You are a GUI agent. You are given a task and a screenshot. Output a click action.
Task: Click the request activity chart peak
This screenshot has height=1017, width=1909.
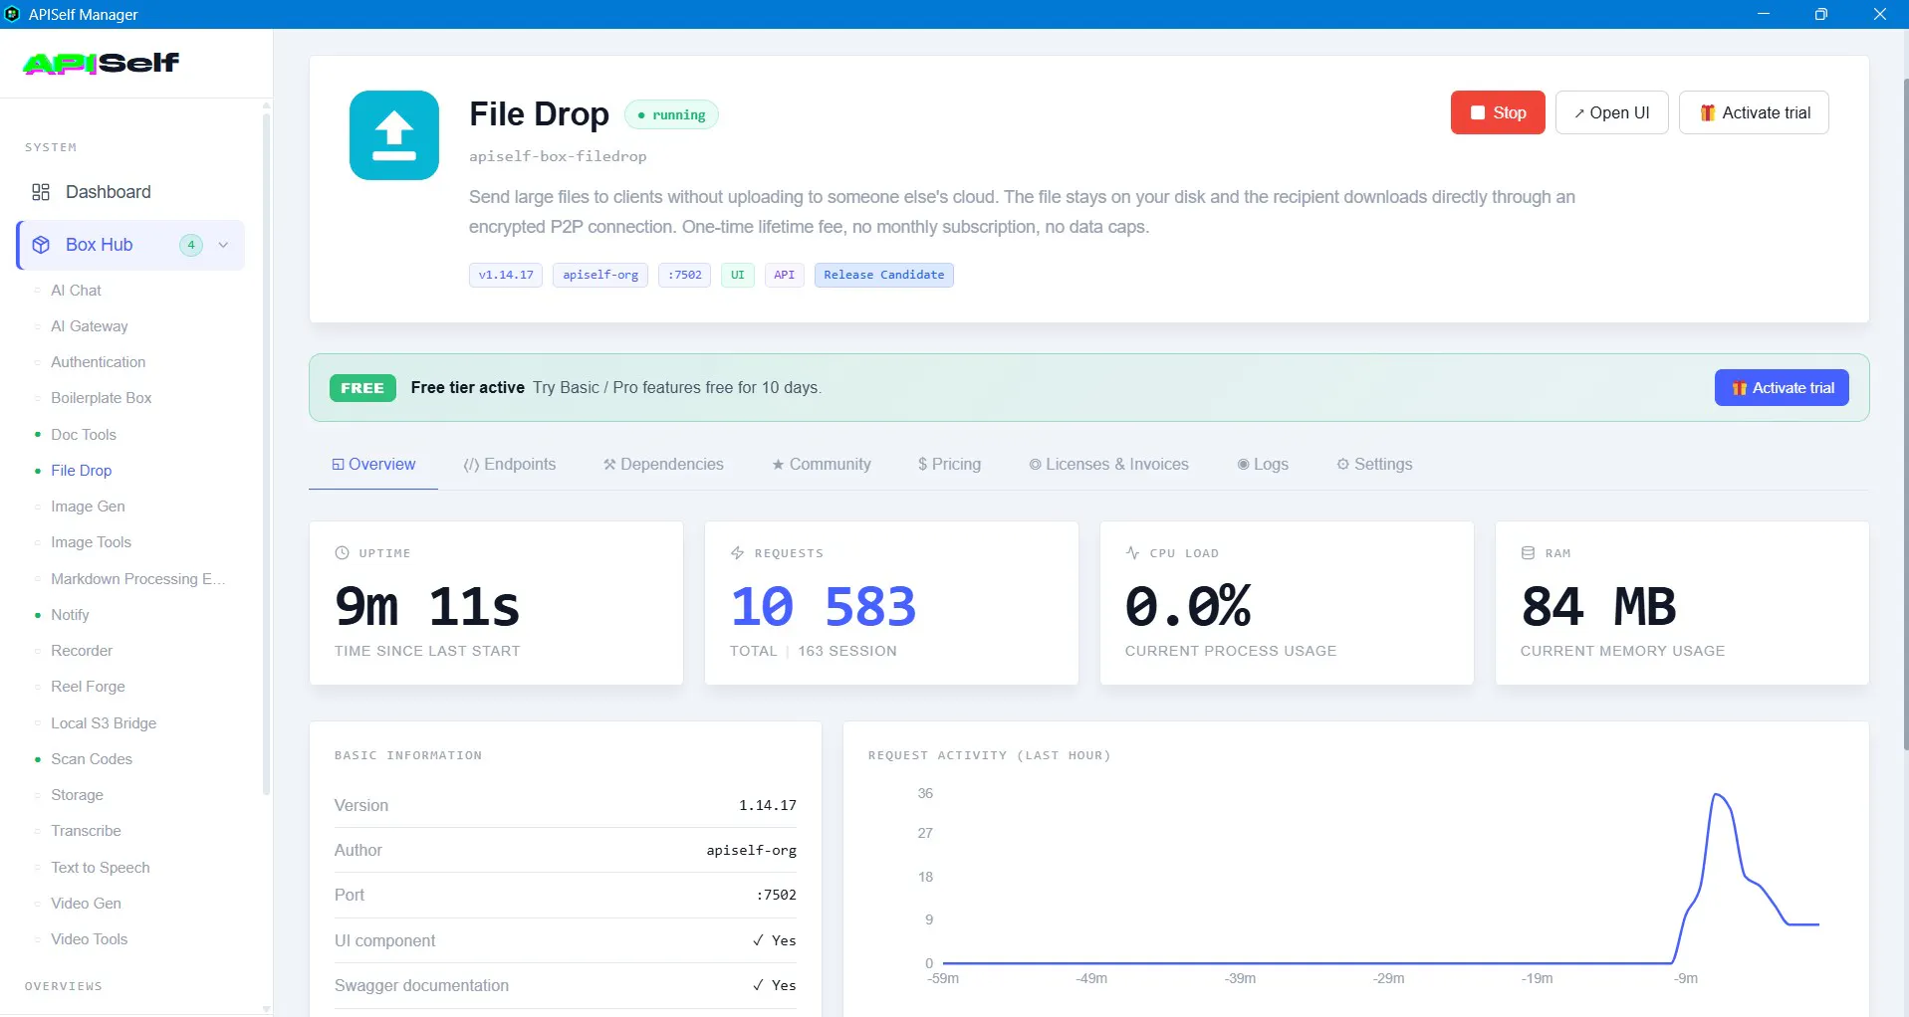pos(1716,794)
